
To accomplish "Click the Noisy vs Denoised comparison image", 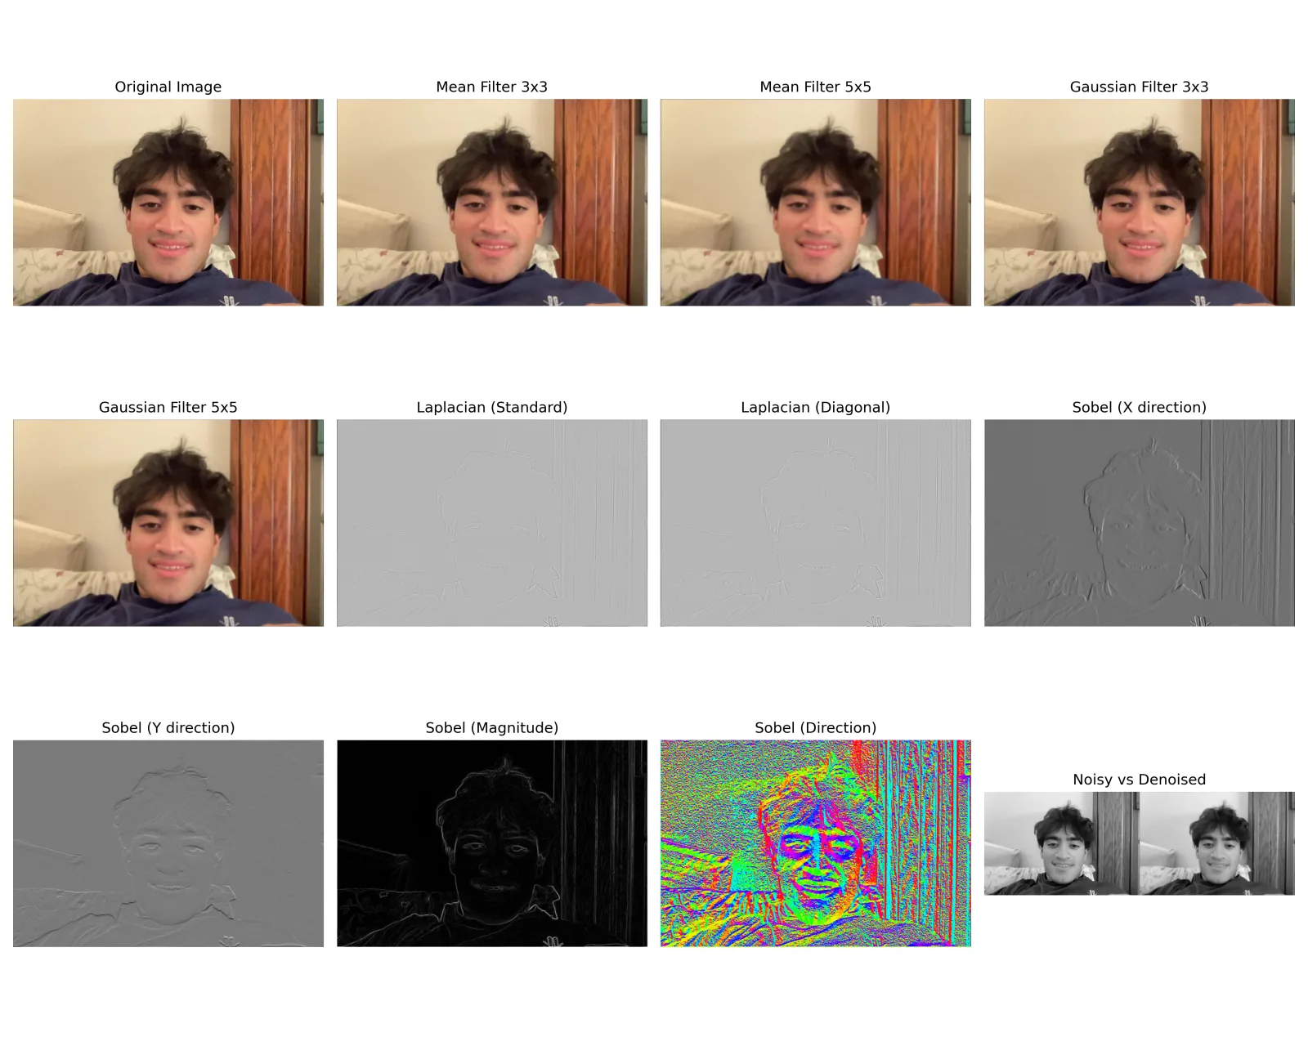I will (1140, 843).
